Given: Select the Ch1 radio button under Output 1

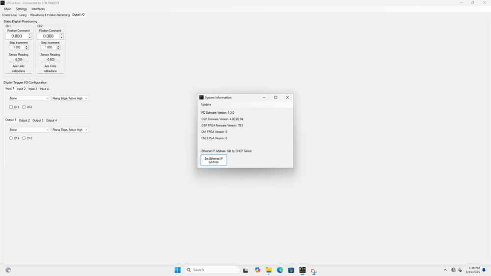Looking at the screenshot, I should pos(11,138).
